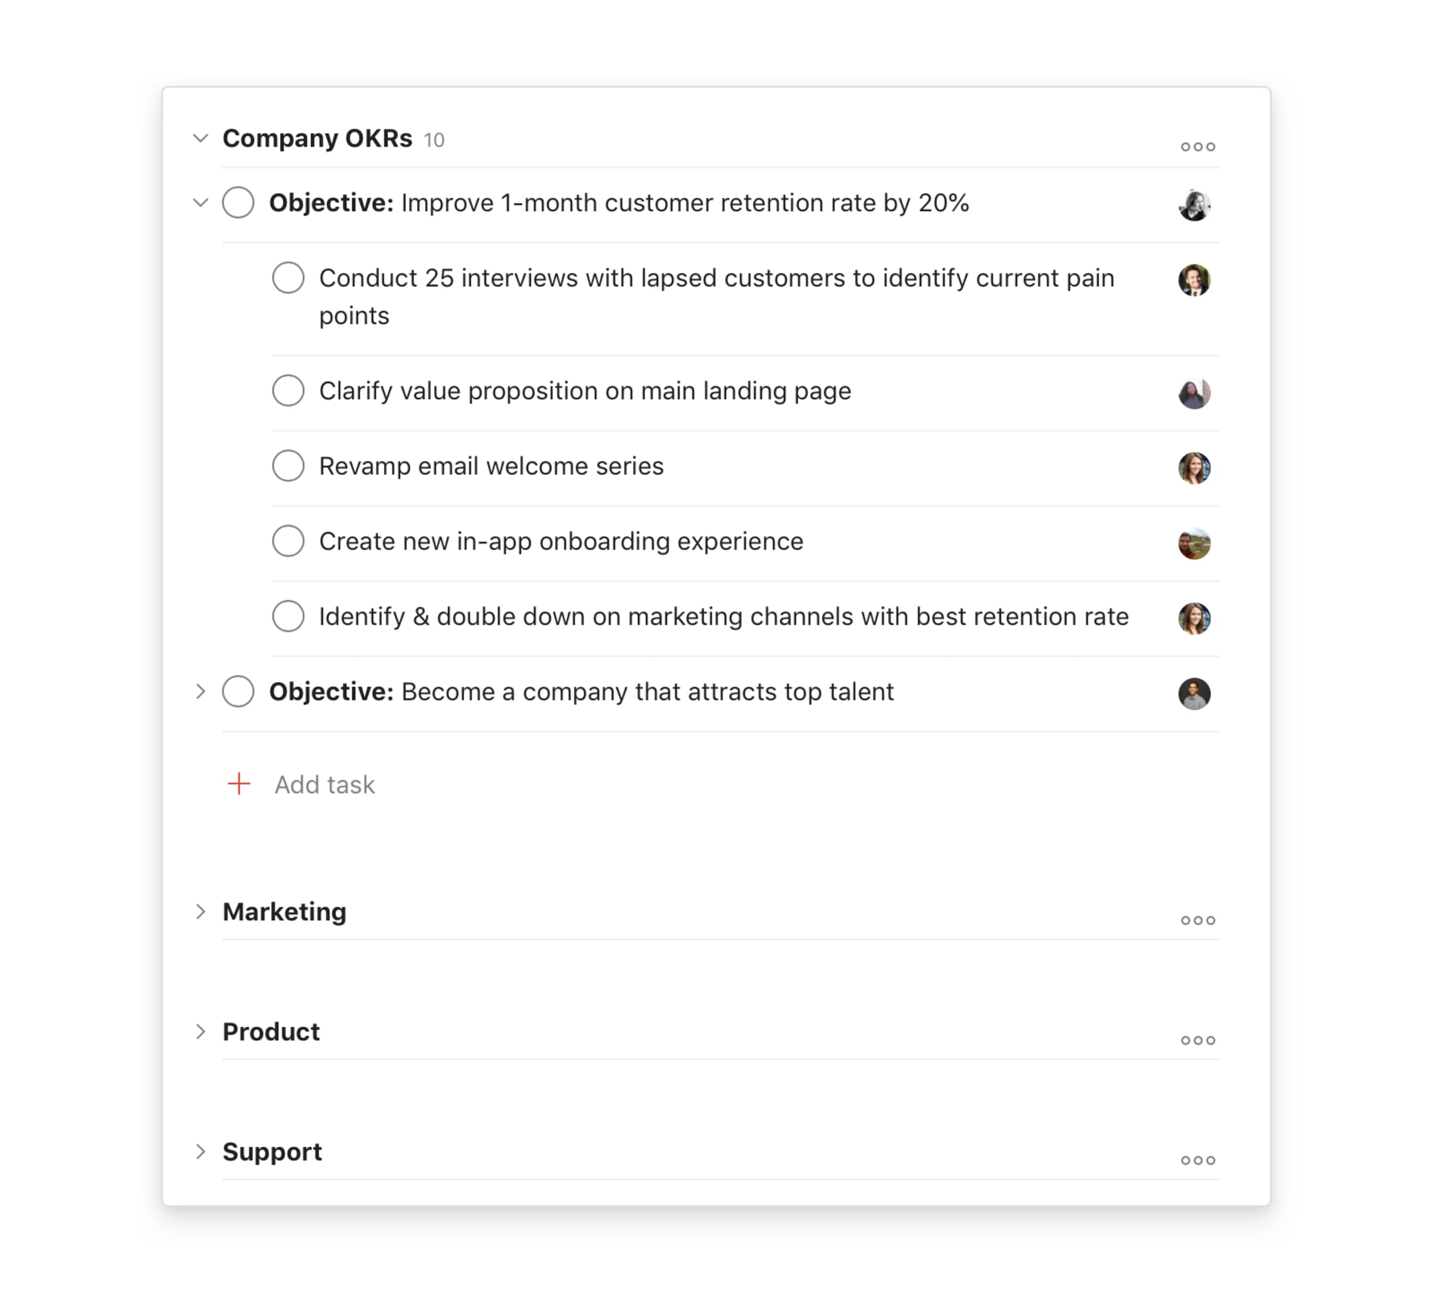The width and height of the screenshot is (1449, 1293).
Task: Collapse the Company OKRs section
Action: (201, 139)
